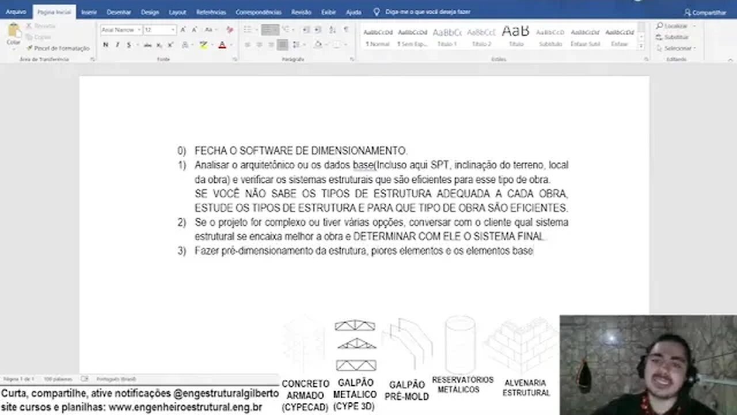Click the bullet list icon

point(249,29)
